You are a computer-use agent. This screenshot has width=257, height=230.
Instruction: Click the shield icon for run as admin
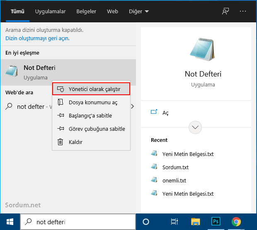pos(61,89)
